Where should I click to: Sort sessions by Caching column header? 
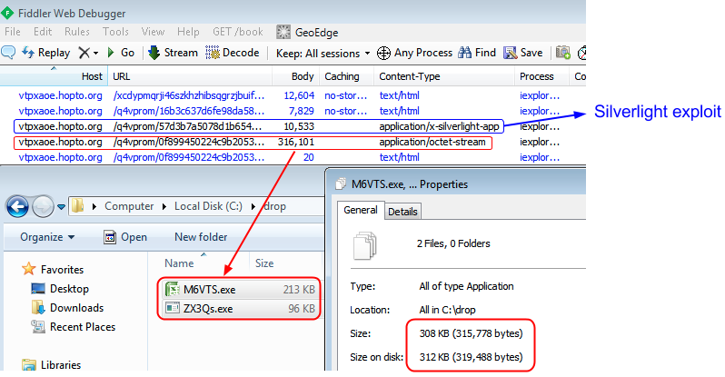pyautogui.click(x=347, y=76)
